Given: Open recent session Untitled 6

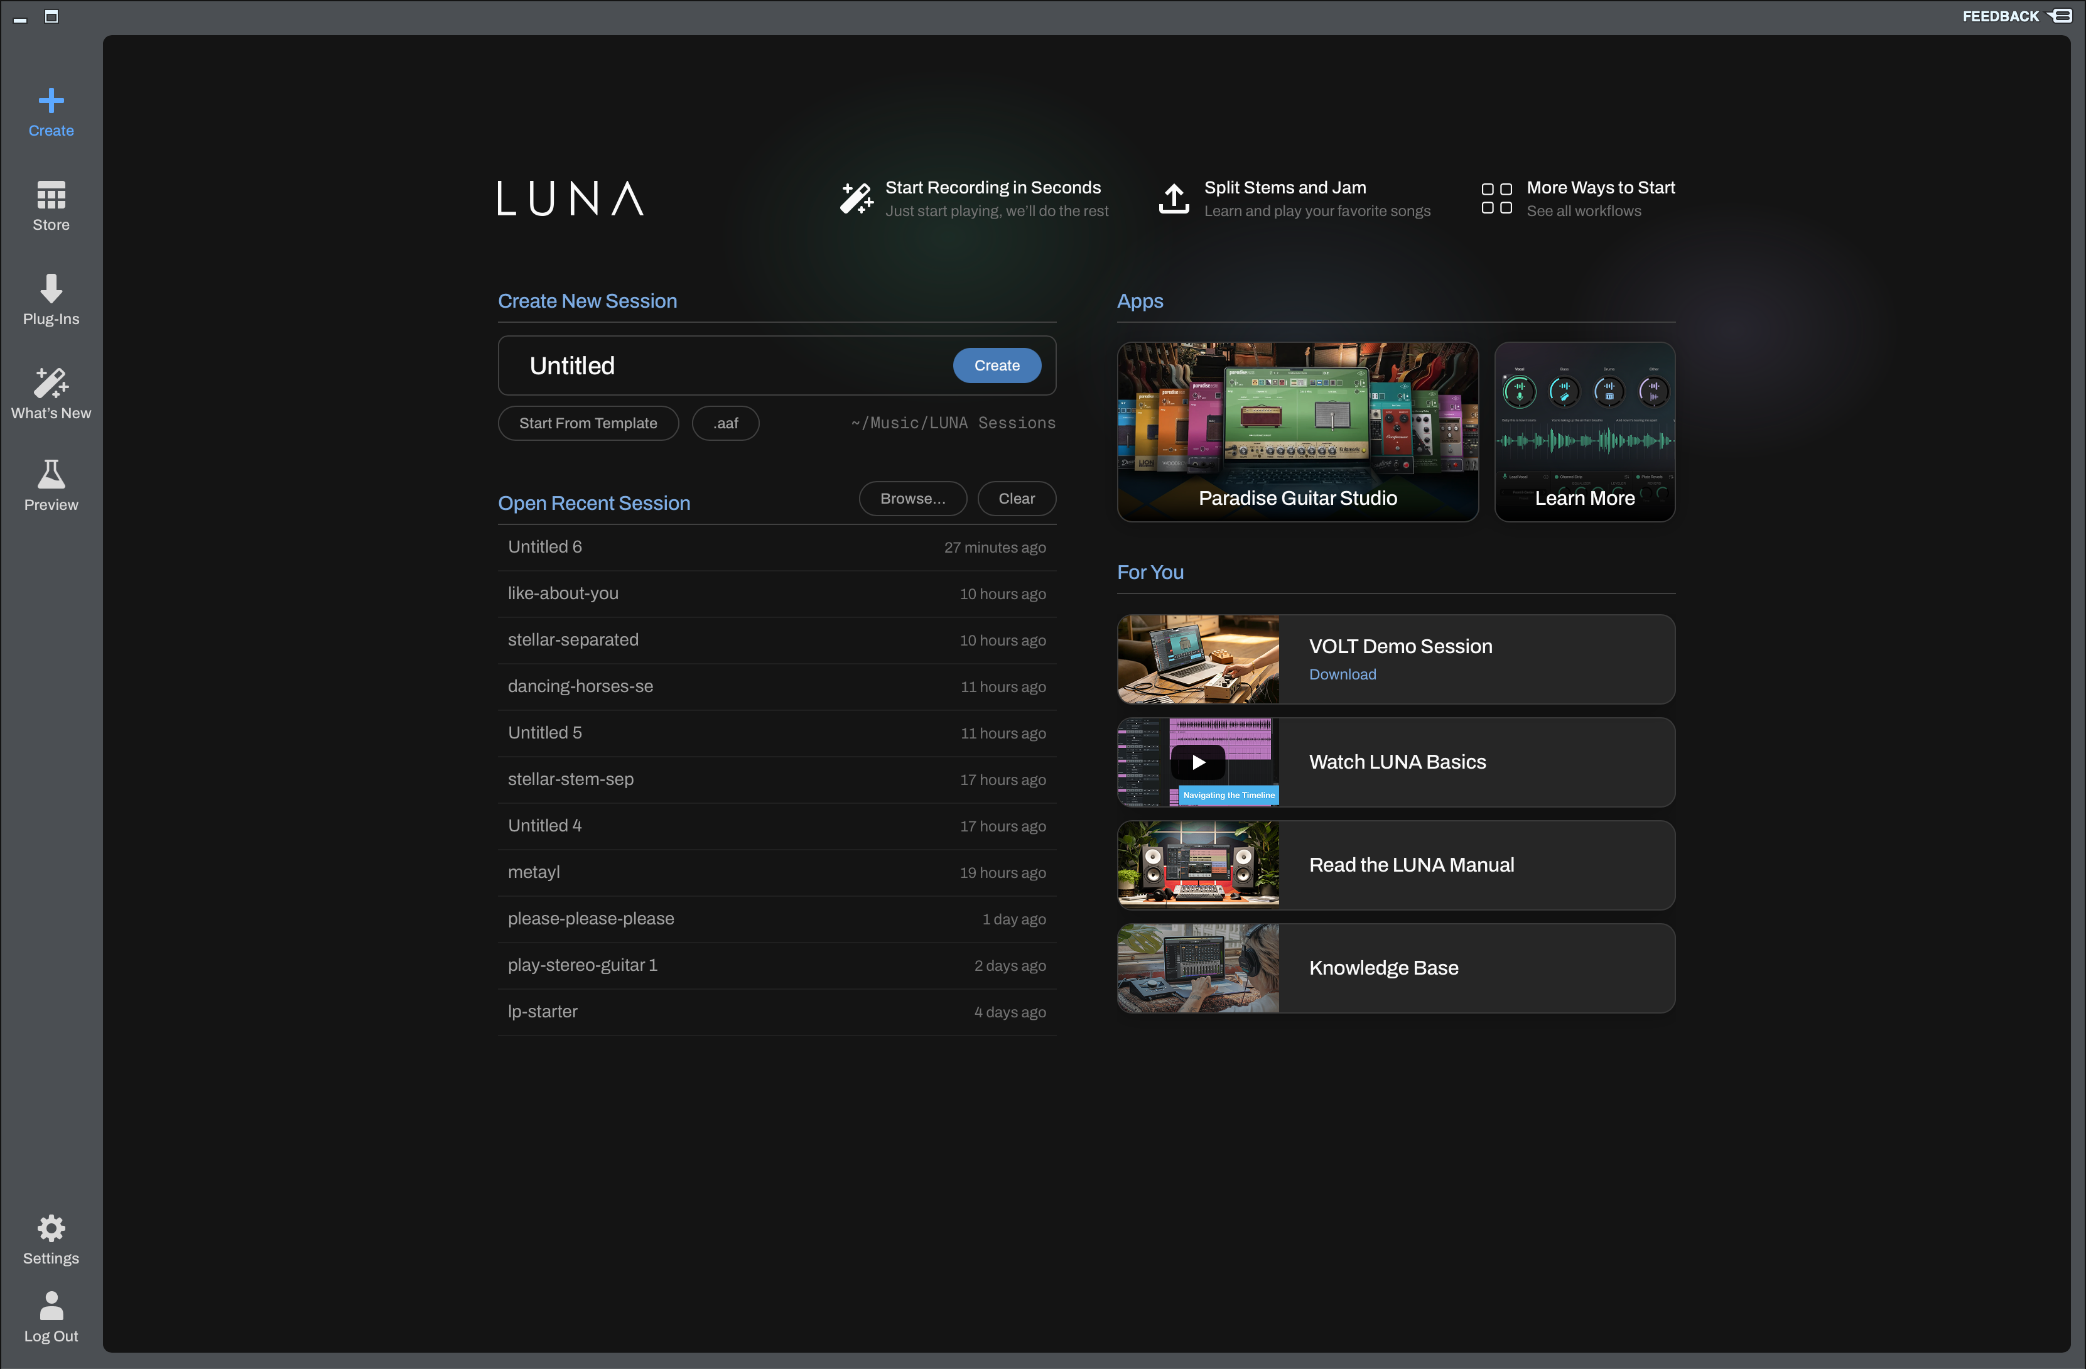Looking at the screenshot, I should [777, 548].
